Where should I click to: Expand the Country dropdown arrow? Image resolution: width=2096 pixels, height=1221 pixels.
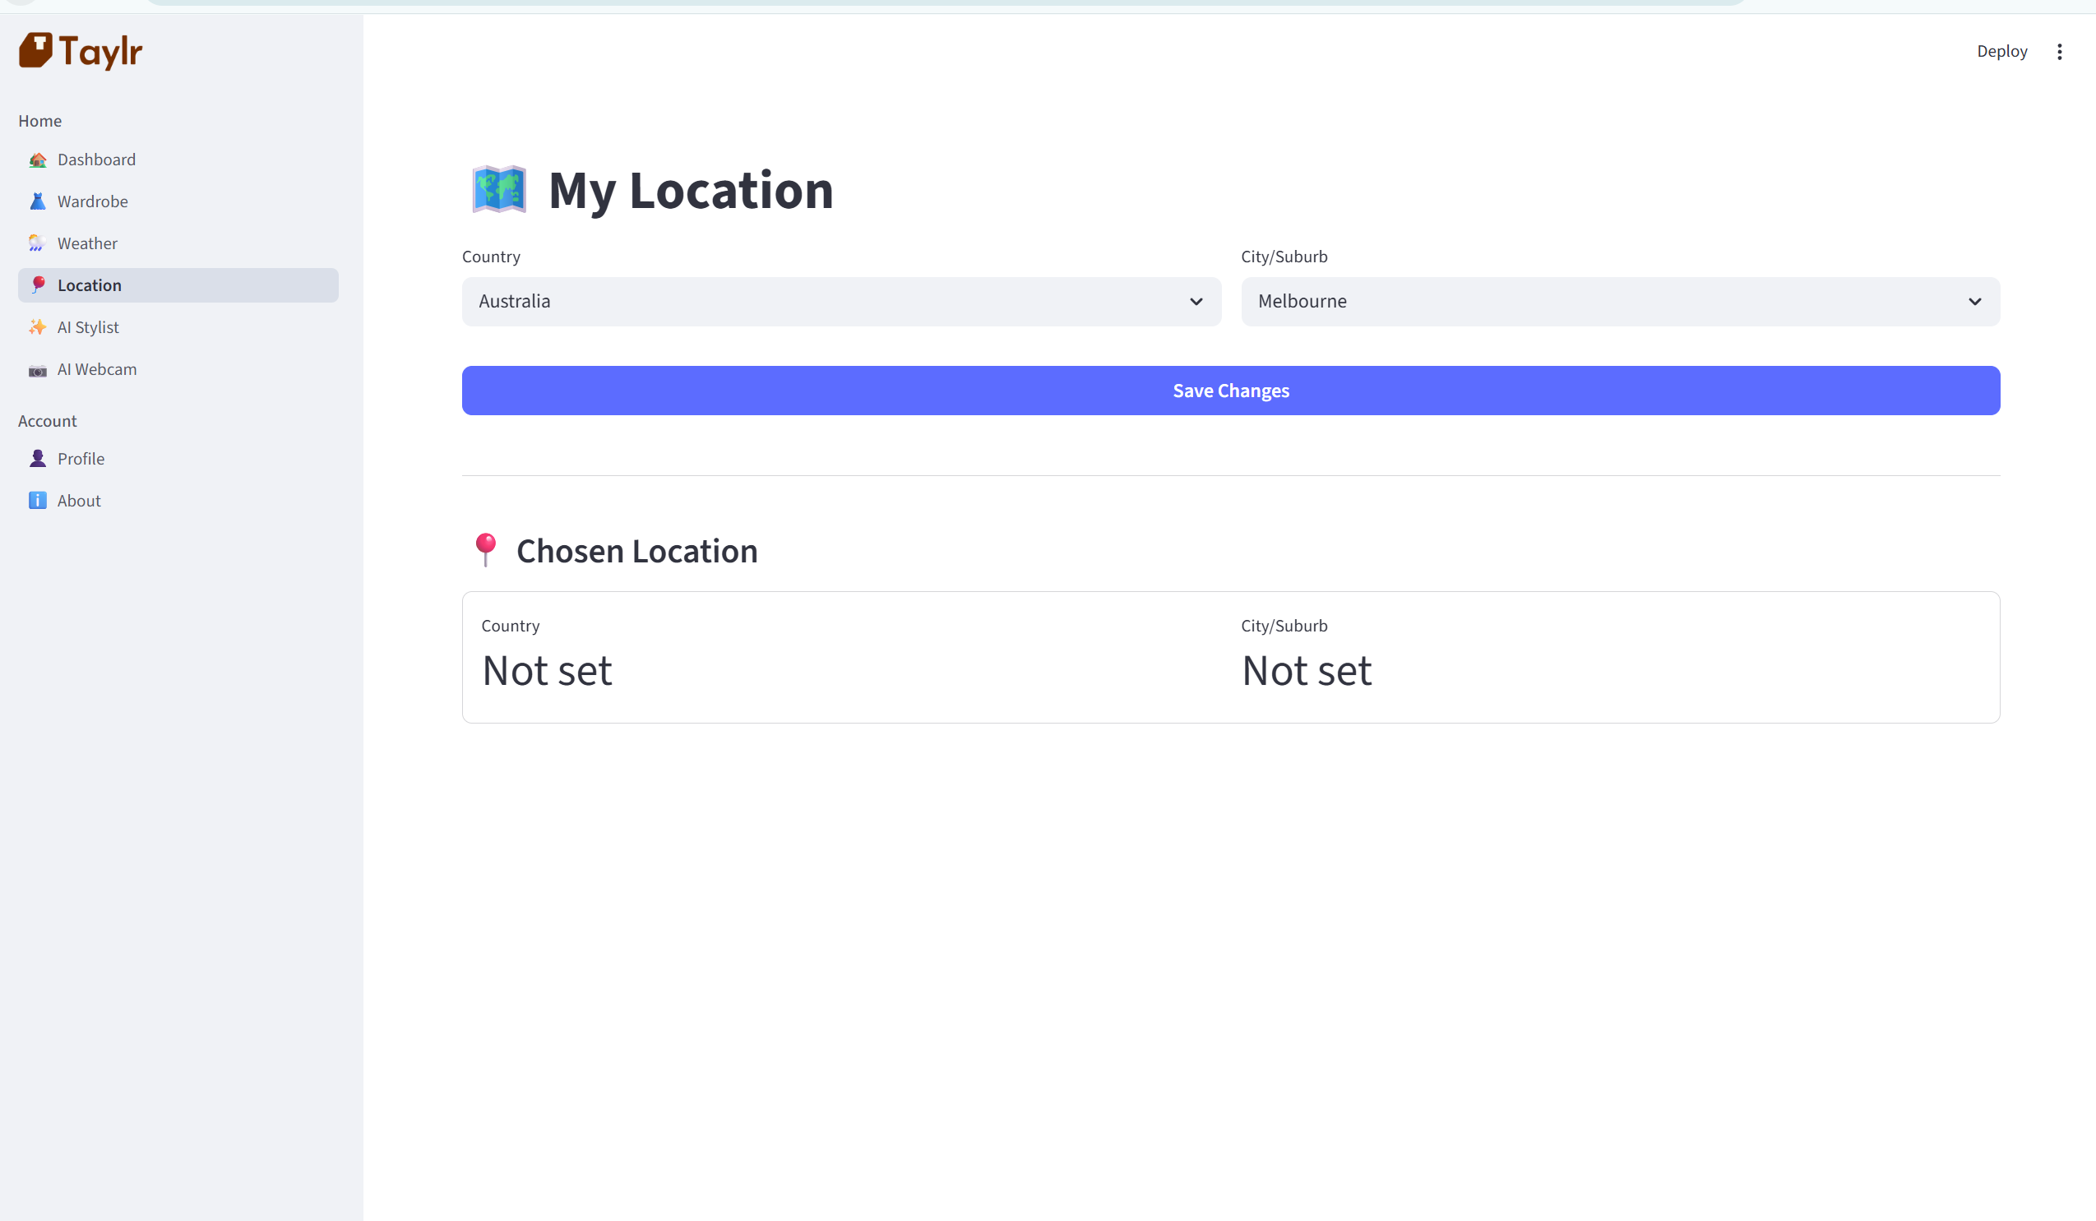click(x=1196, y=302)
